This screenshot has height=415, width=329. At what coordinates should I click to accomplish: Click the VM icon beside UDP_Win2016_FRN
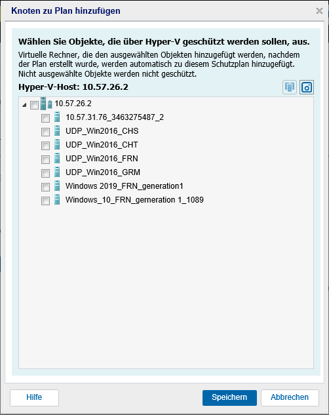57,158
